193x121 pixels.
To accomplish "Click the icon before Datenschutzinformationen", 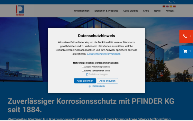I will [x=88, y=54].
